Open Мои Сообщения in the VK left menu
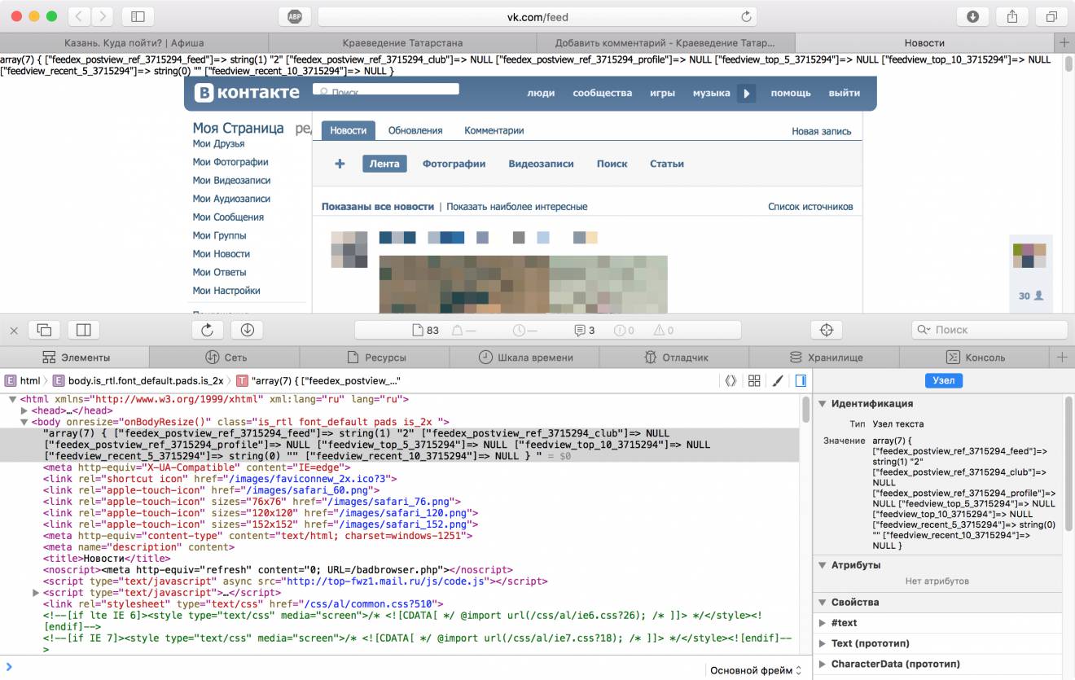The width and height of the screenshot is (1075, 680). pos(228,217)
